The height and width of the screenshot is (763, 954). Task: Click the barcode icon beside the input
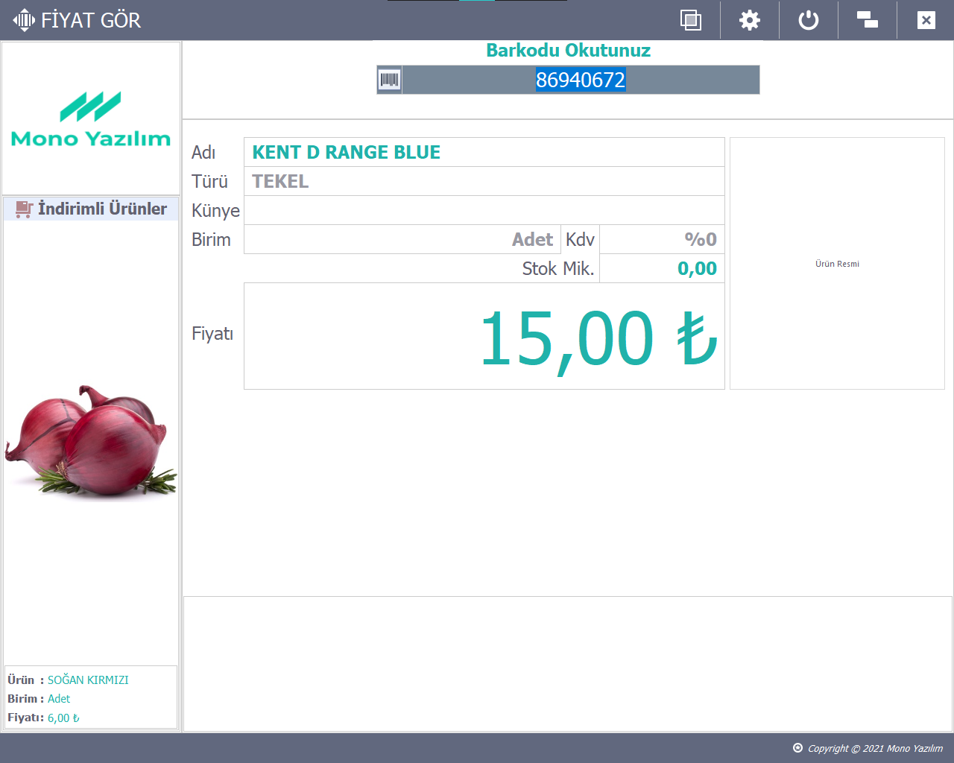pos(389,80)
